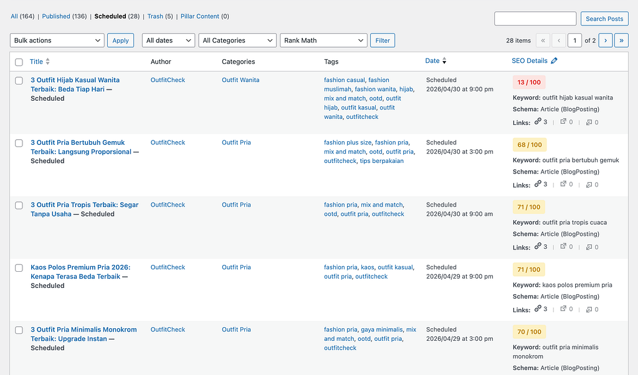638x375 pixels.
Task: Click internal links icon for Hijab Kasual post
Action: tap(538, 121)
